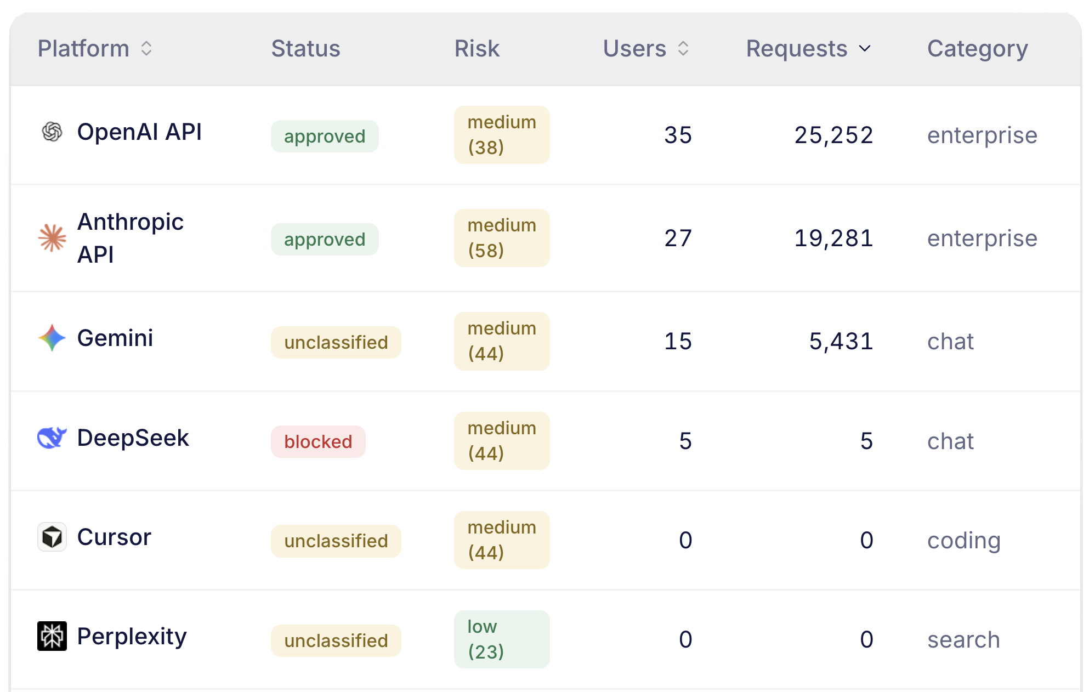The image size is (1089, 692).
Task: Click Gemini's medium (44) risk badge
Action: tap(502, 341)
